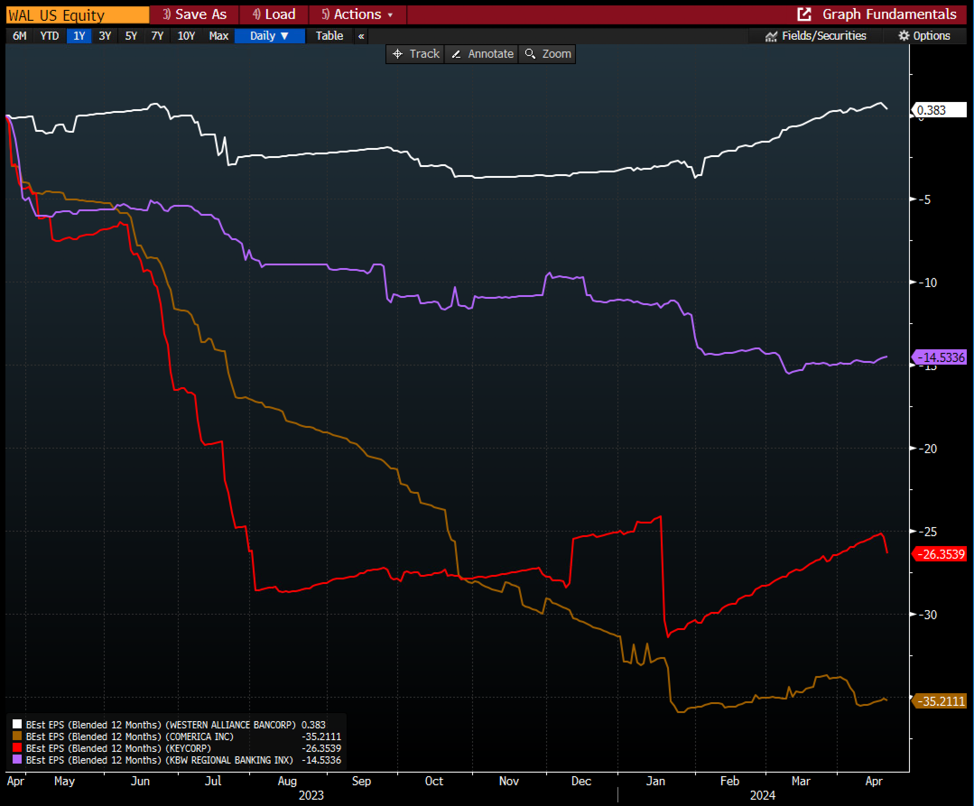Select the YTD time range
Viewport: 974px width, 806px height.
pos(50,36)
